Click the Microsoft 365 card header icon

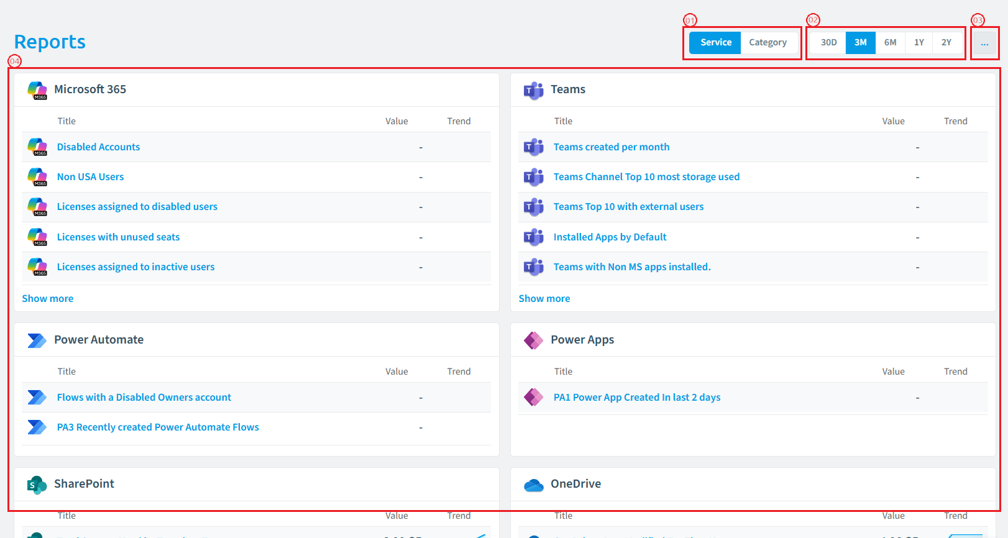[37, 90]
